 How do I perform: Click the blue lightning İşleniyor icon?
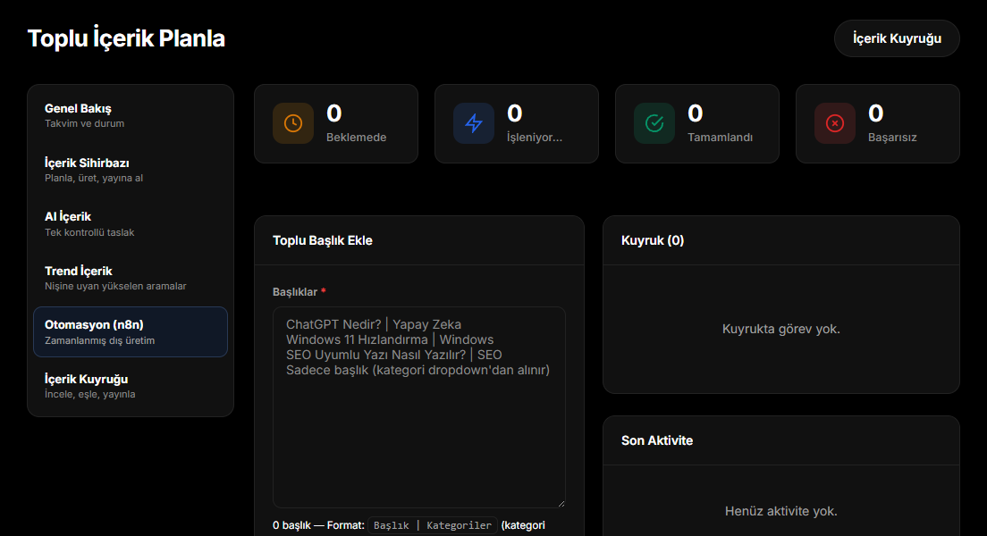point(474,123)
